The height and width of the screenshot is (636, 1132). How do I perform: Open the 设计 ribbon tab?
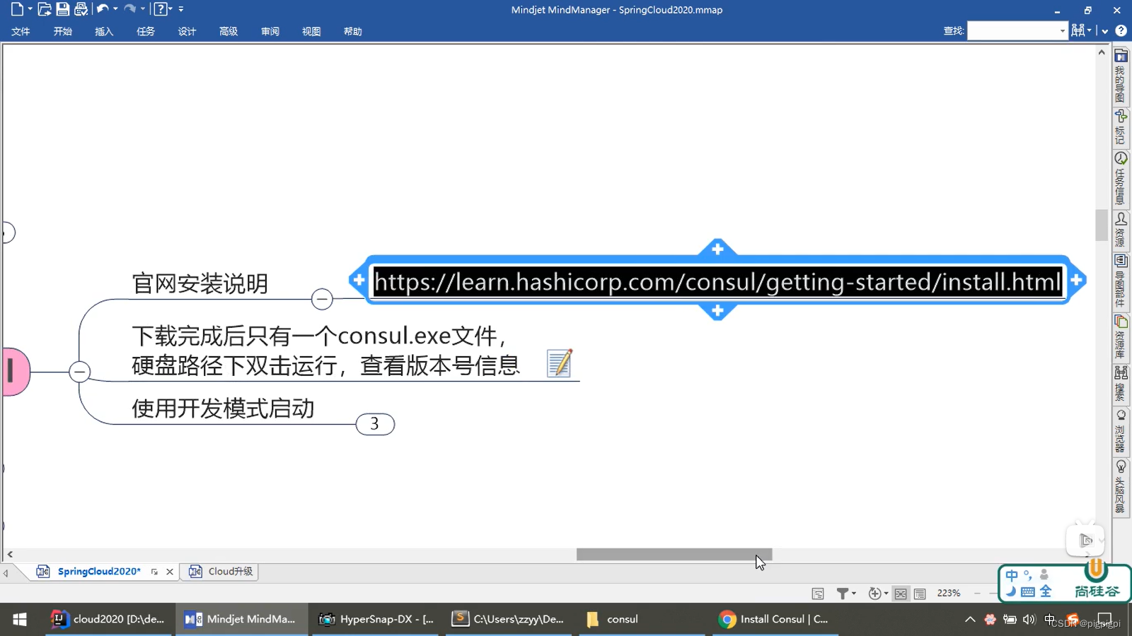coord(187,31)
